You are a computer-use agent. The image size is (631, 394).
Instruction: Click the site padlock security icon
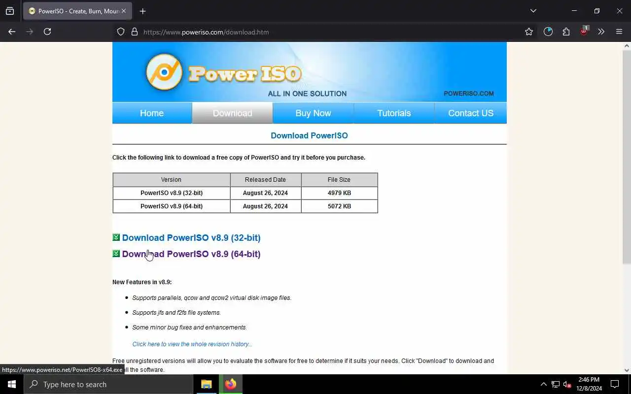tap(134, 32)
